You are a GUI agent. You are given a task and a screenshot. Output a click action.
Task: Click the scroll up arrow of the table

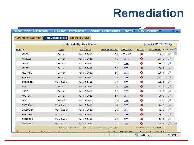click(176, 49)
